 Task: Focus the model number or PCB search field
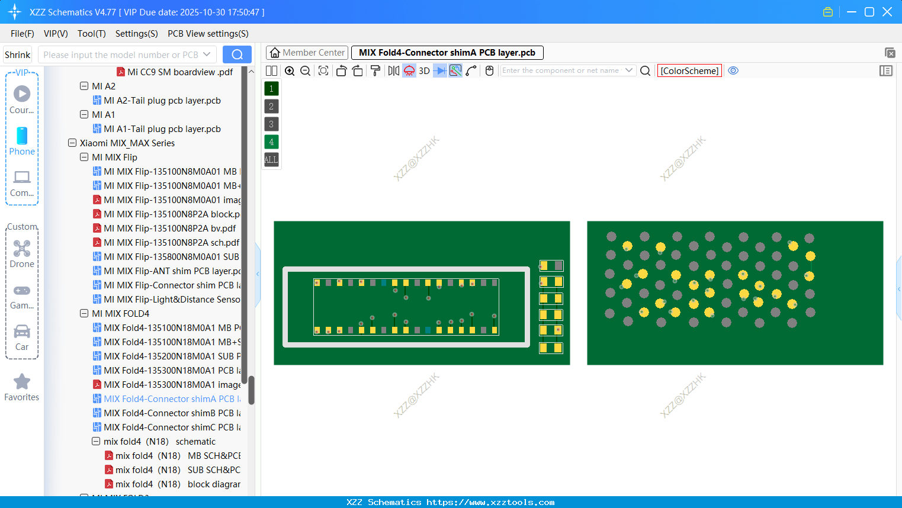(x=121, y=54)
